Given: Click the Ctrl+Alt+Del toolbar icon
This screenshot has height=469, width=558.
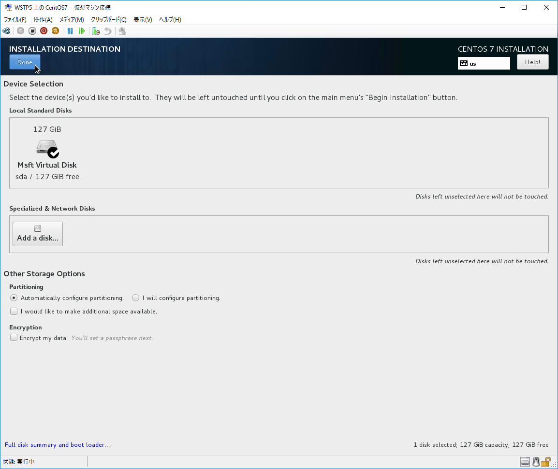Looking at the screenshot, I should [x=6, y=31].
